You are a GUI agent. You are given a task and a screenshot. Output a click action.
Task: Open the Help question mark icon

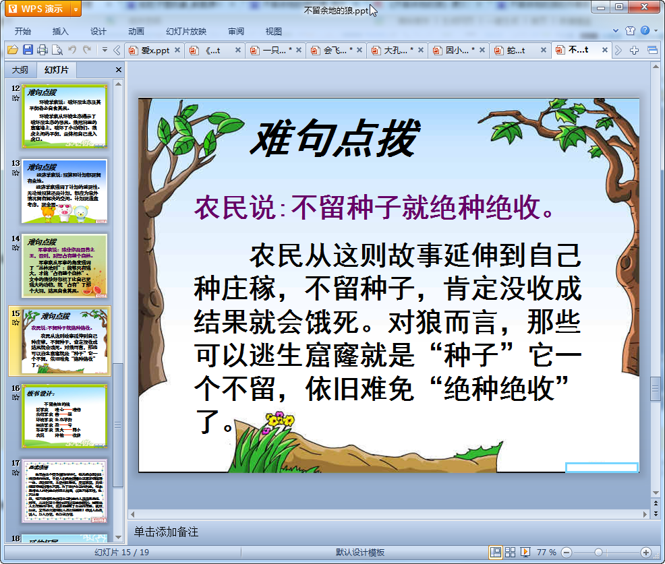coord(645,30)
